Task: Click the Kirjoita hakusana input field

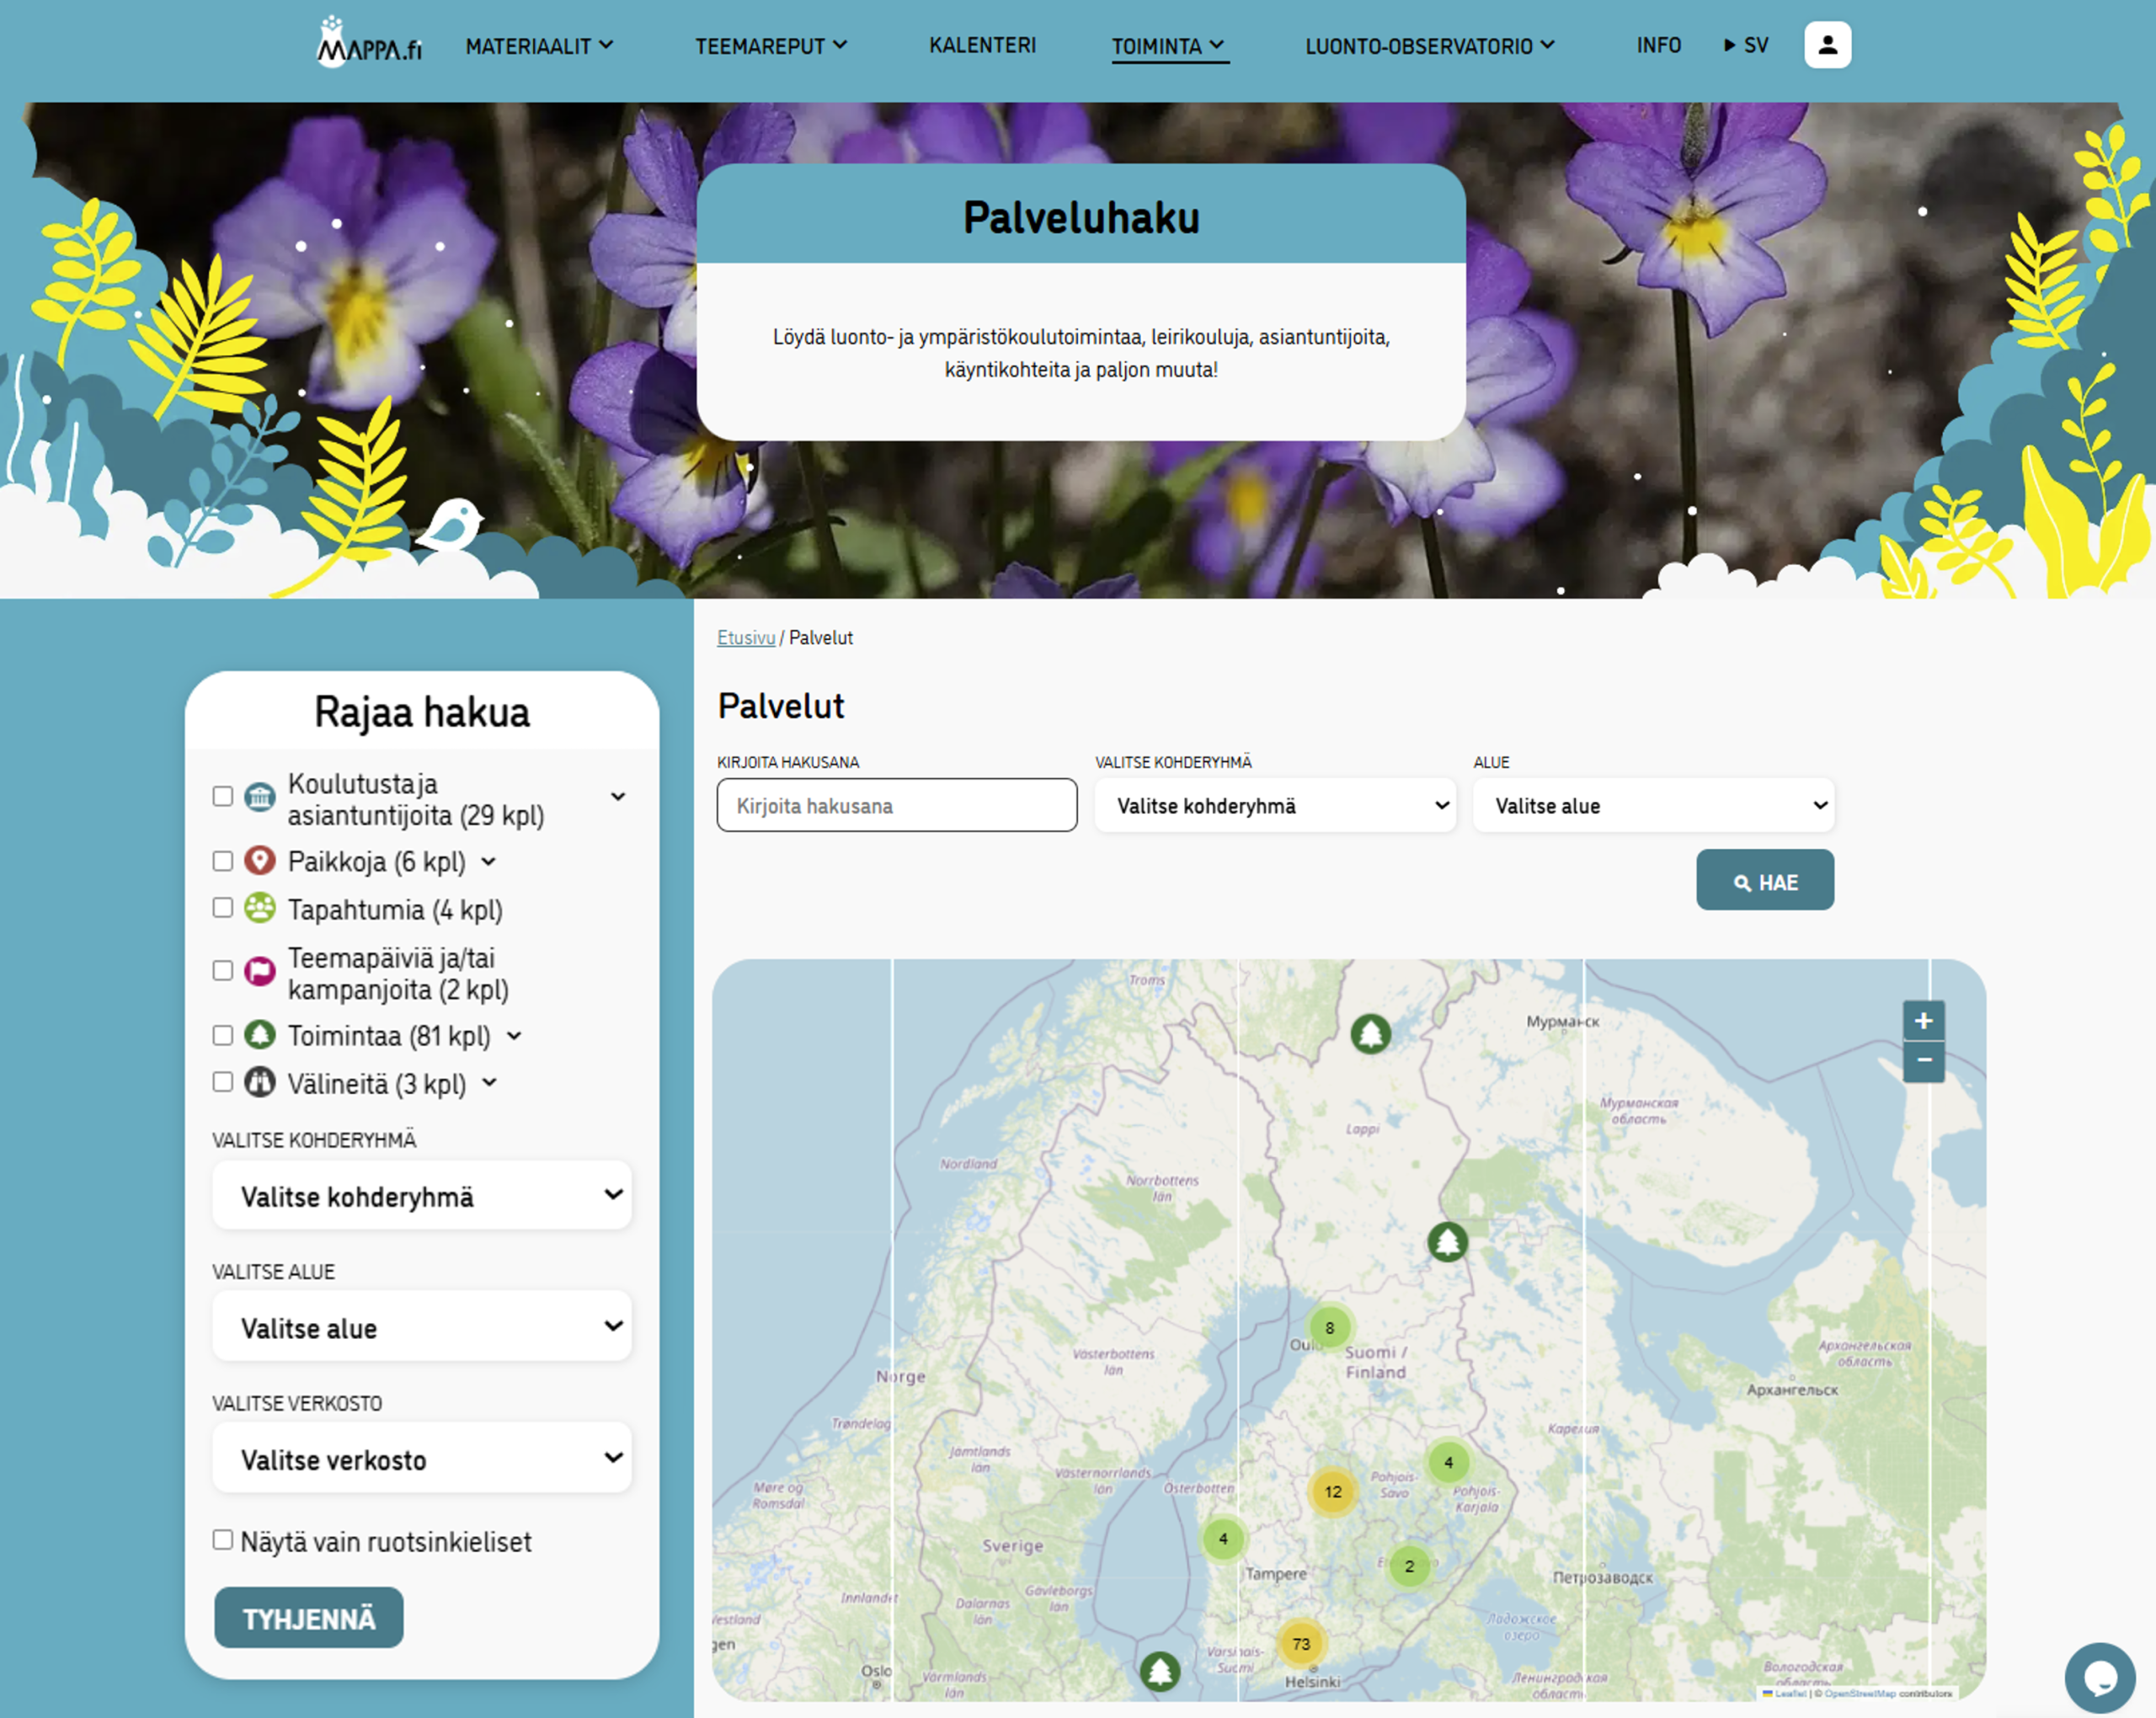Action: [896, 805]
